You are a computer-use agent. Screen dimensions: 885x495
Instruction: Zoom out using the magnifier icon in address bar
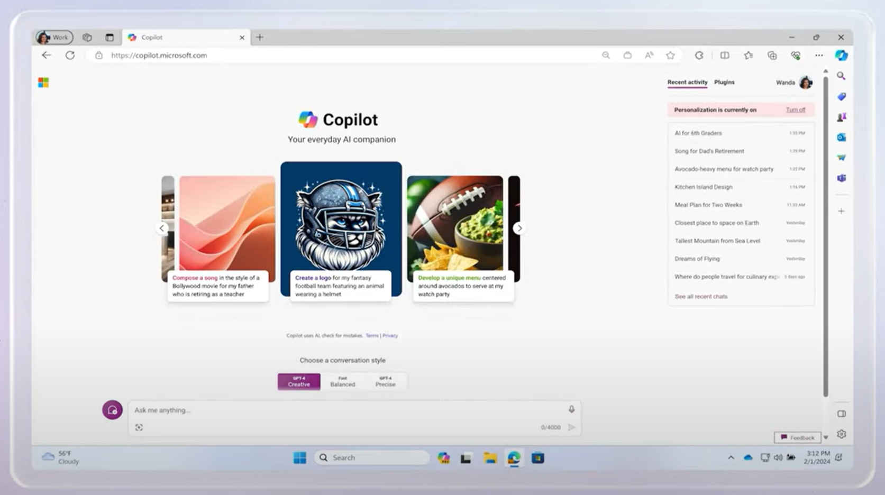pyautogui.click(x=606, y=55)
